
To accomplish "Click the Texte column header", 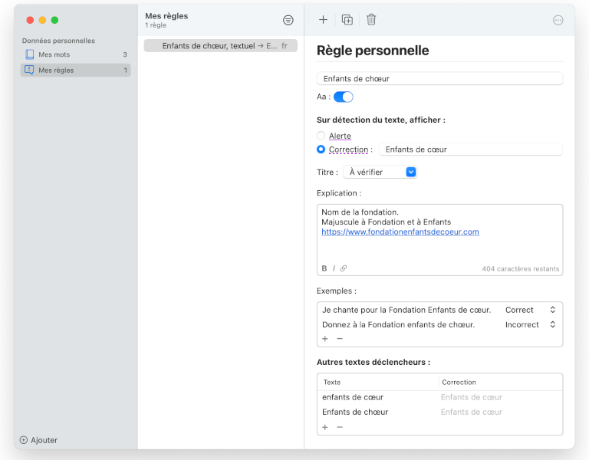I will (x=332, y=383).
